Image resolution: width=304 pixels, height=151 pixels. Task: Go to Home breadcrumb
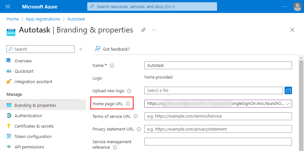point(13,19)
